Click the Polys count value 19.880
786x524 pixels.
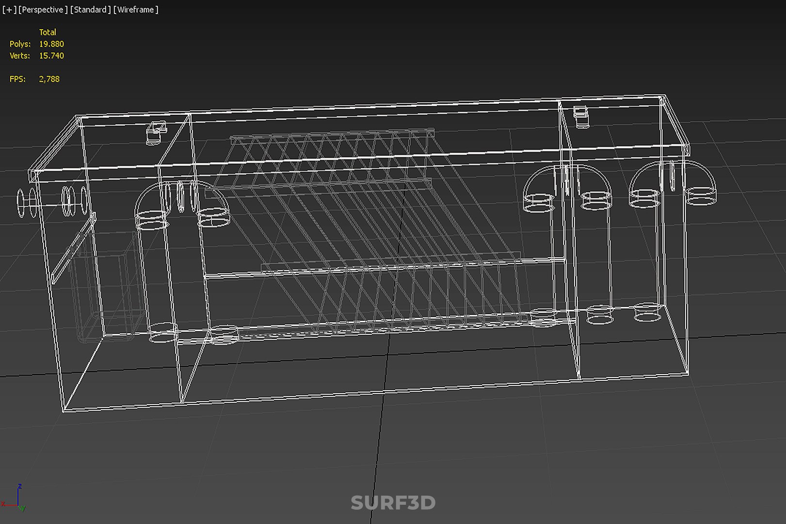click(x=51, y=44)
